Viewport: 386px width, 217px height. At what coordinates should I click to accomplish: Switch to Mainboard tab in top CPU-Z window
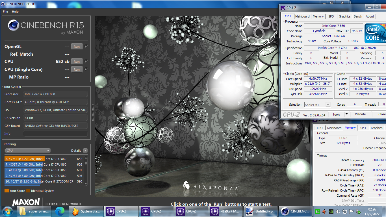[302, 16]
